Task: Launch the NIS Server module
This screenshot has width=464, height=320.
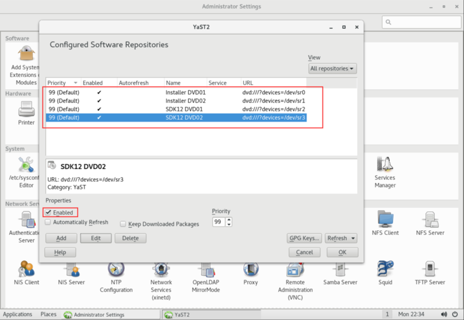Action: (x=71, y=270)
